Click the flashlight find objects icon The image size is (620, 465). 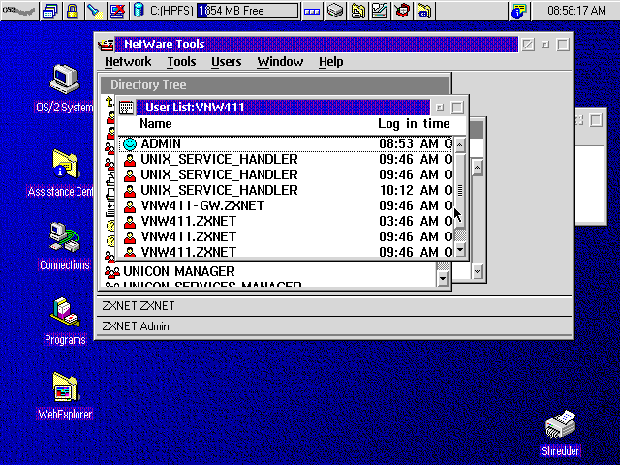click(95, 11)
